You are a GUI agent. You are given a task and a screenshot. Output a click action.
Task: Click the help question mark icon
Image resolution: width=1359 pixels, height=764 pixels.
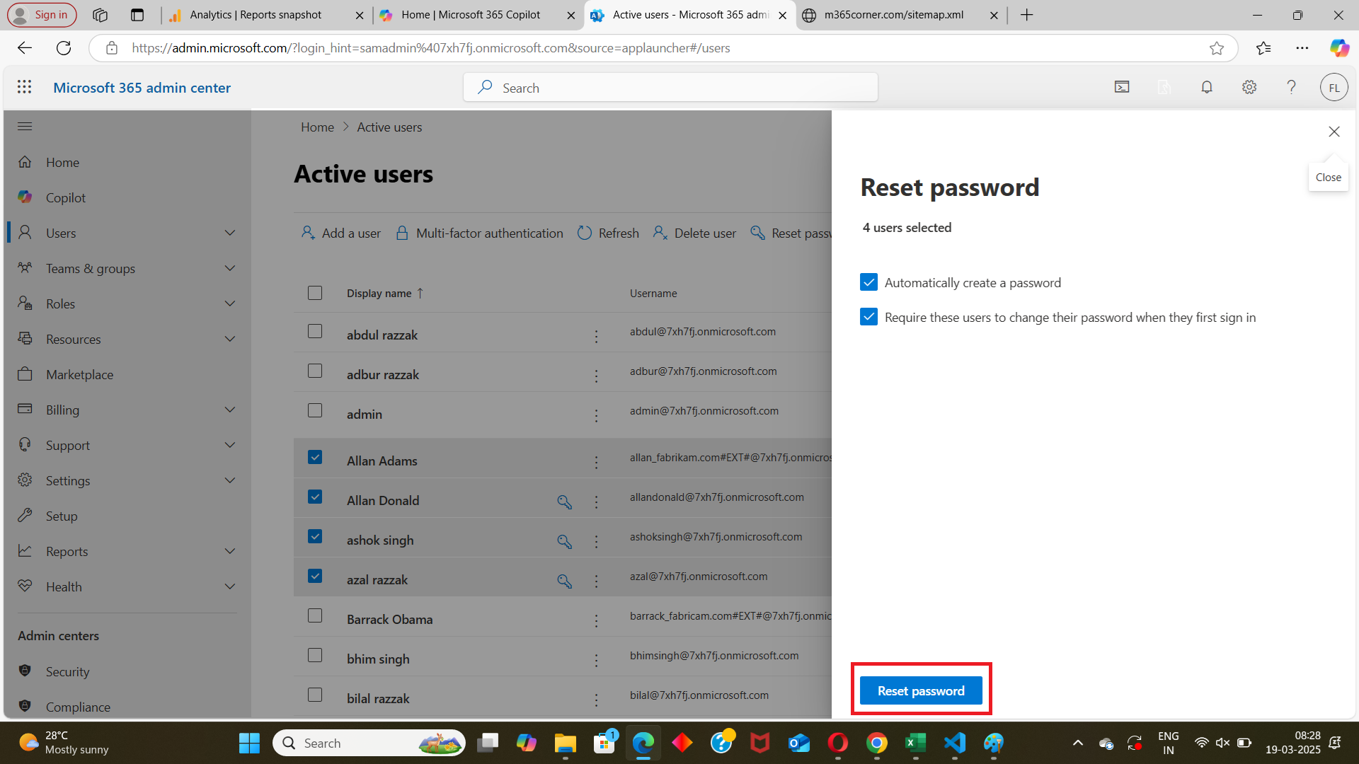(1291, 87)
